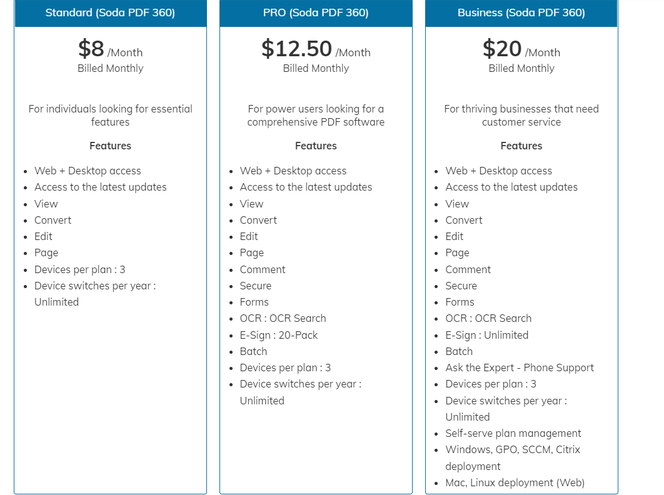The width and height of the screenshot is (664, 495).
Task: Click the $20 /Month price
Action: pos(521,48)
